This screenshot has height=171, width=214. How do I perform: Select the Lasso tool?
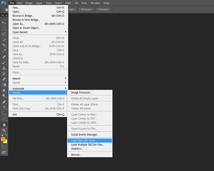pyautogui.click(x=4, y=34)
